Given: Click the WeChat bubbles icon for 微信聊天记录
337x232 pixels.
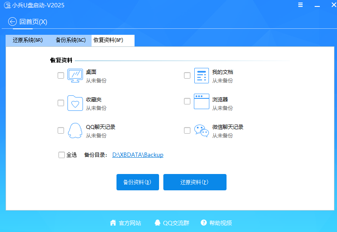Looking at the screenshot, I should point(201,131).
